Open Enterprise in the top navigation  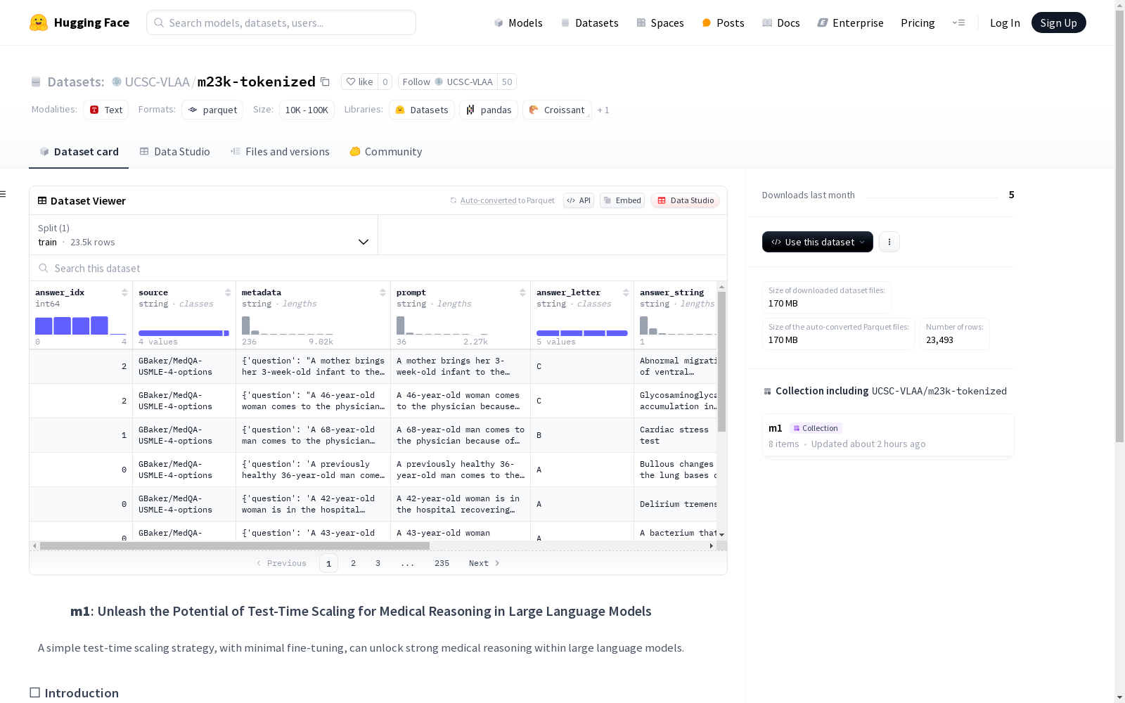850,22
